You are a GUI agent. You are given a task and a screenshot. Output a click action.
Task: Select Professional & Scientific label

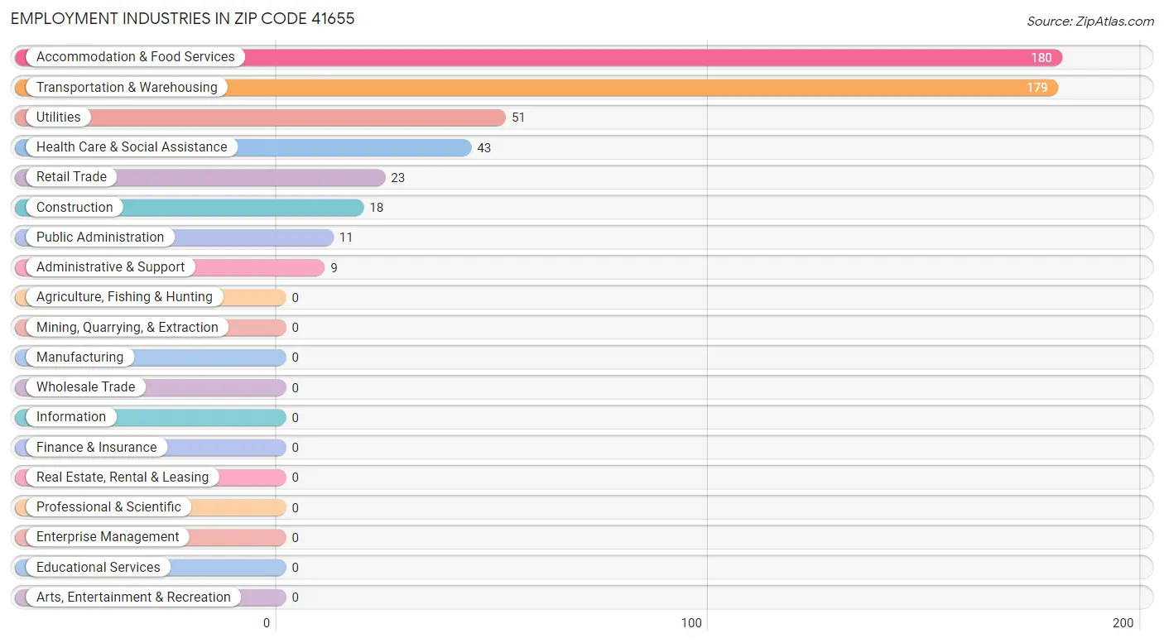(x=108, y=506)
